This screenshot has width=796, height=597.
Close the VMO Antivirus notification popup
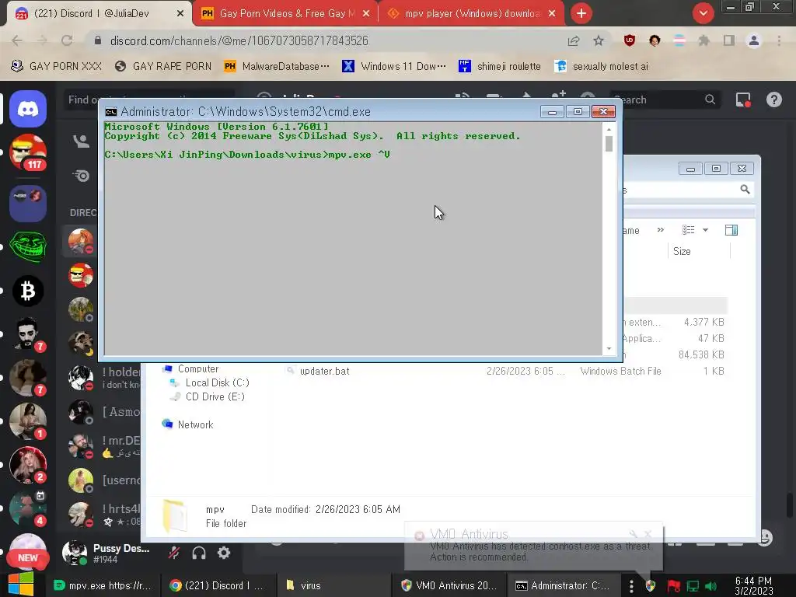click(648, 534)
